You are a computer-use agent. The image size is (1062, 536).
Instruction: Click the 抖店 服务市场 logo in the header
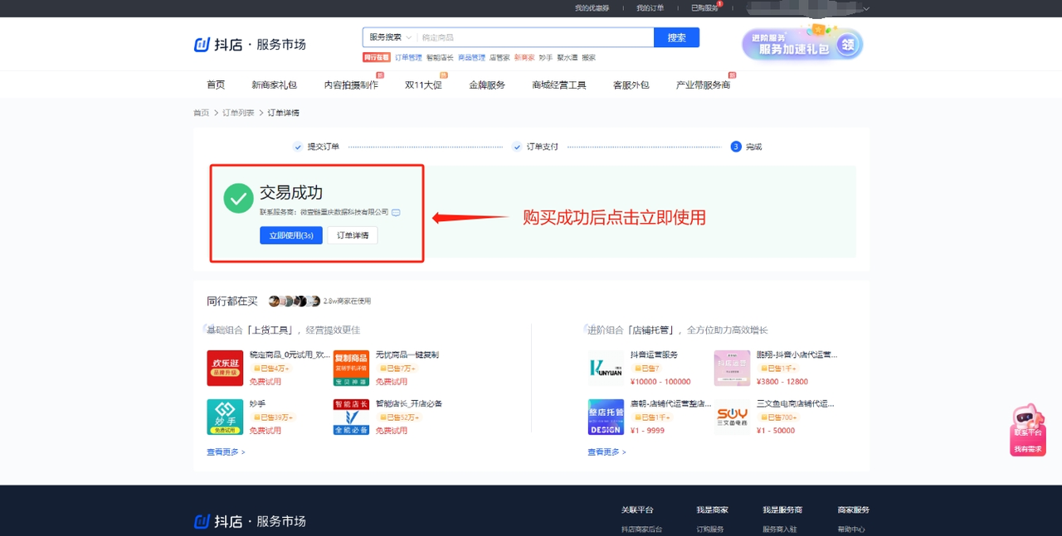click(x=250, y=44)
